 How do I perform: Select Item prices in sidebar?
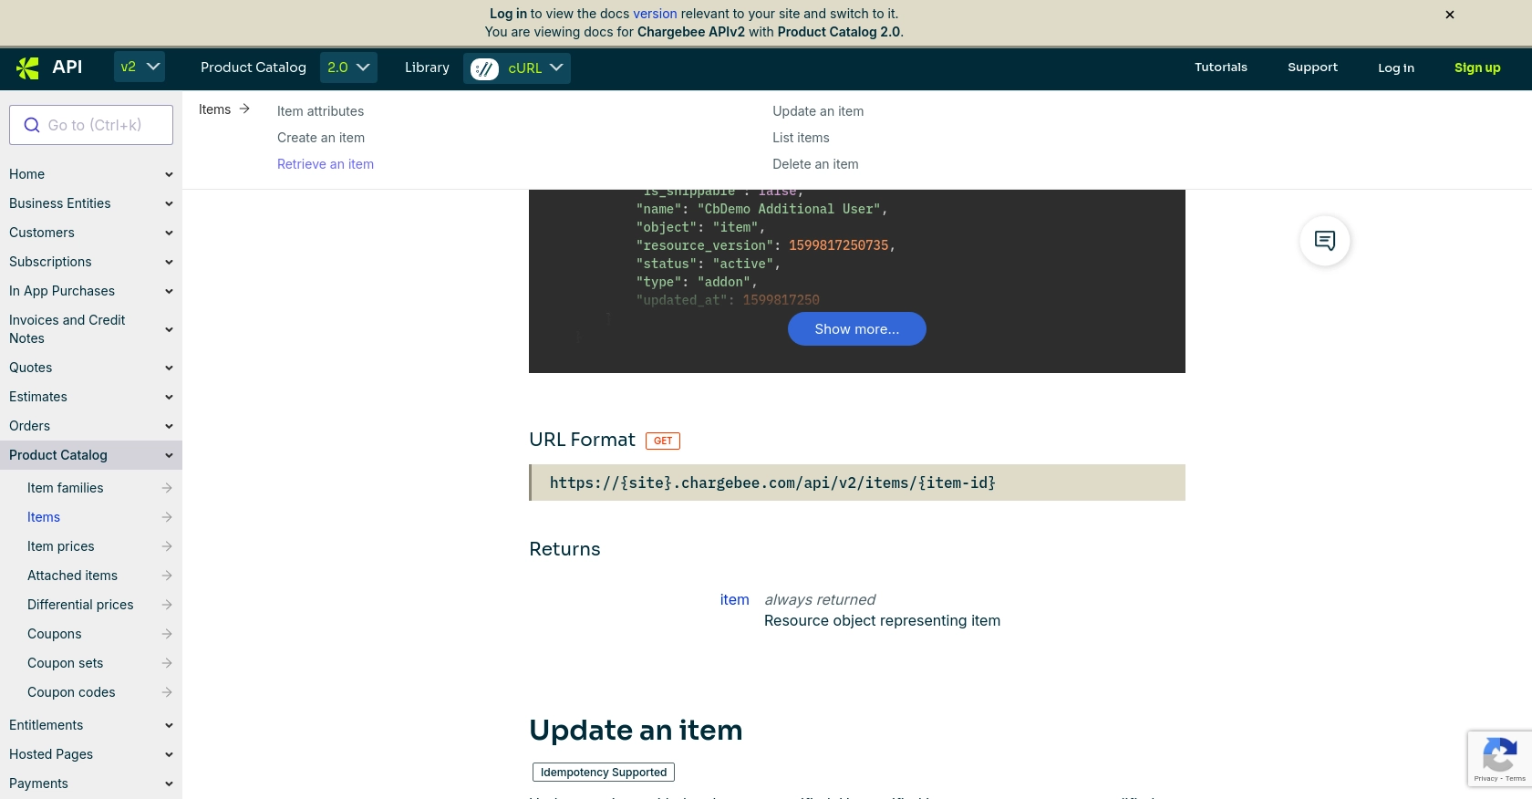61,546
